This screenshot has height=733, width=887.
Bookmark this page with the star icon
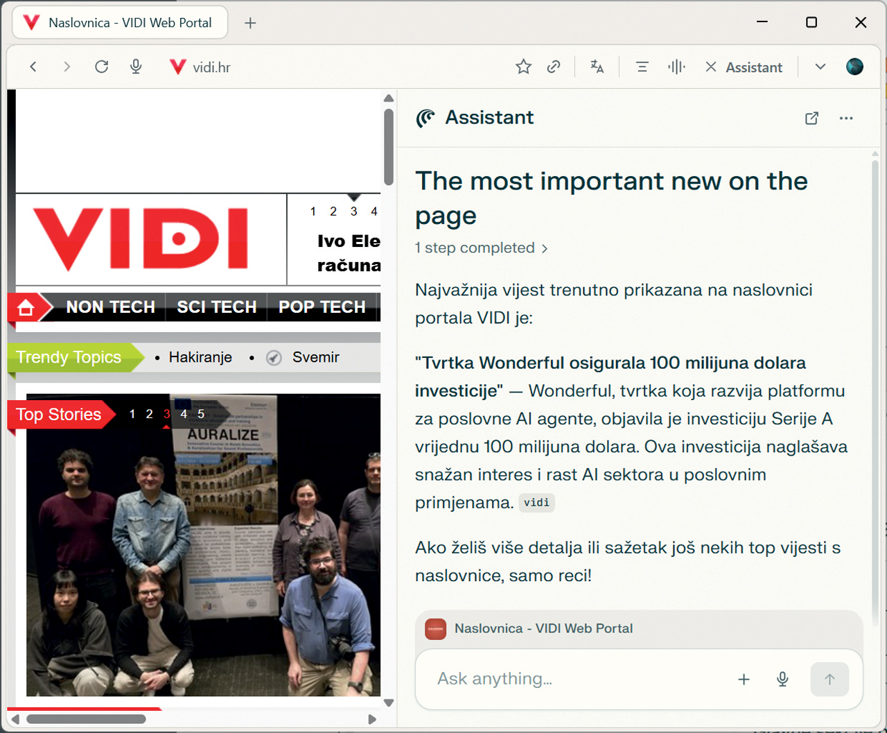[523, 67]
